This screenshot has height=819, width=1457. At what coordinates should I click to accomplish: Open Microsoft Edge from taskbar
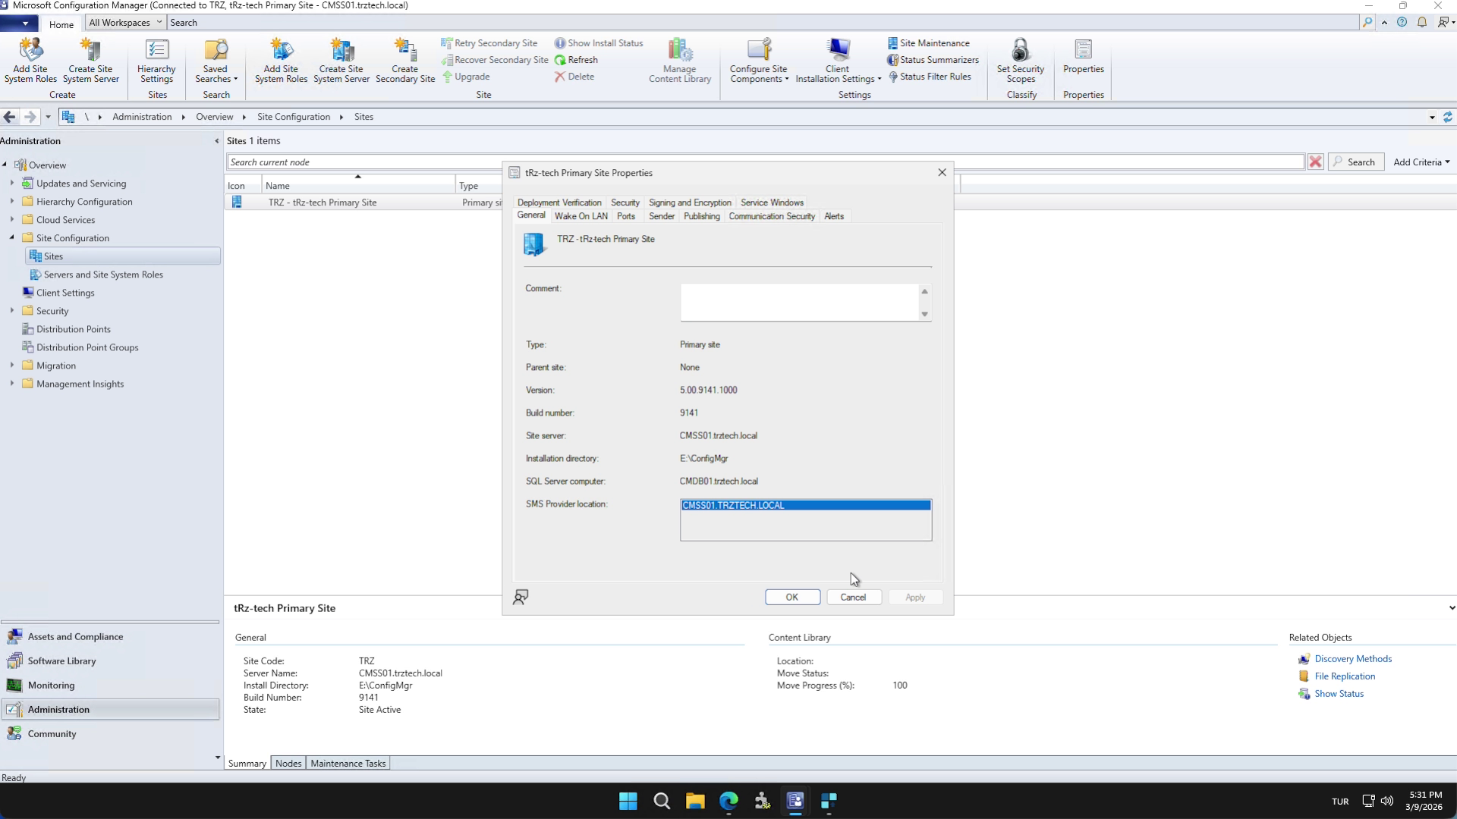coord(728,802)
